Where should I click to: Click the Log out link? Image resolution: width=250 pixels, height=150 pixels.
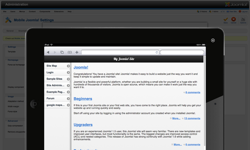(243, 11)
